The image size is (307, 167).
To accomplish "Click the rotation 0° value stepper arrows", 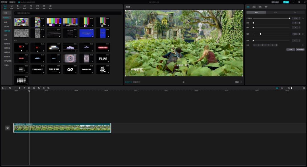I will 300,40.
